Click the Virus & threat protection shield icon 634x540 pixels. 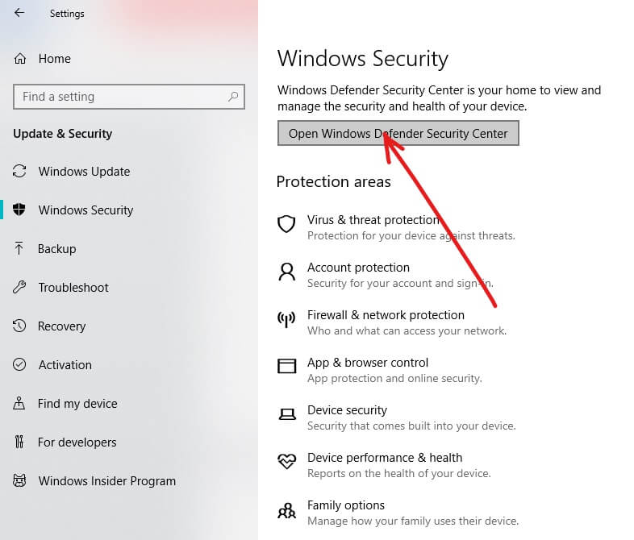[286, 224]
